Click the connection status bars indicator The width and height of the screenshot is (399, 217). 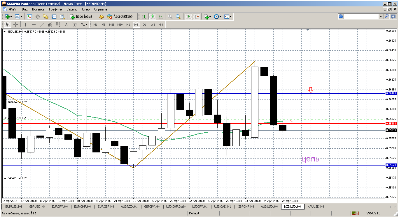(355, 213)
